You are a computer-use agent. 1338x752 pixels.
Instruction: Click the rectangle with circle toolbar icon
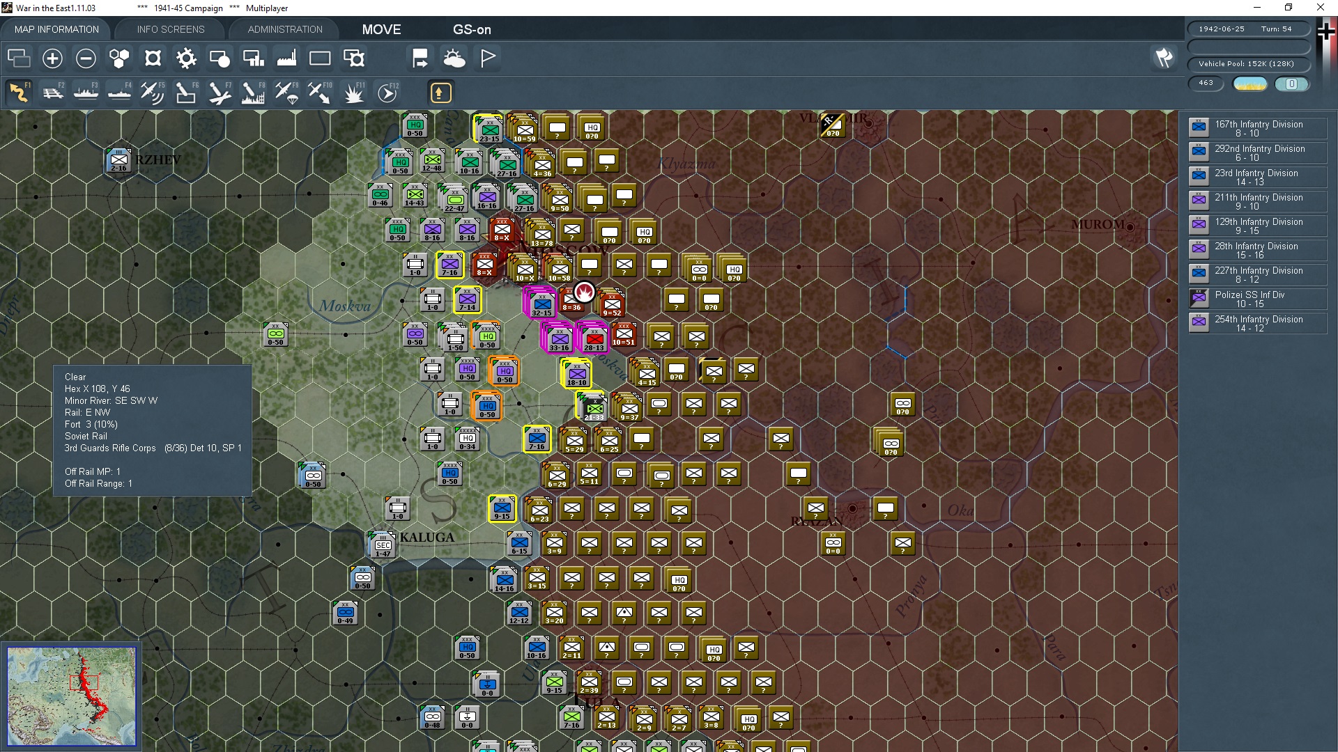(x=220, y=58)
